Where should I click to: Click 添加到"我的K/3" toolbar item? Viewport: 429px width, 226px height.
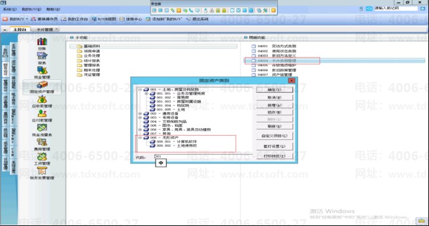click(164, 19)
